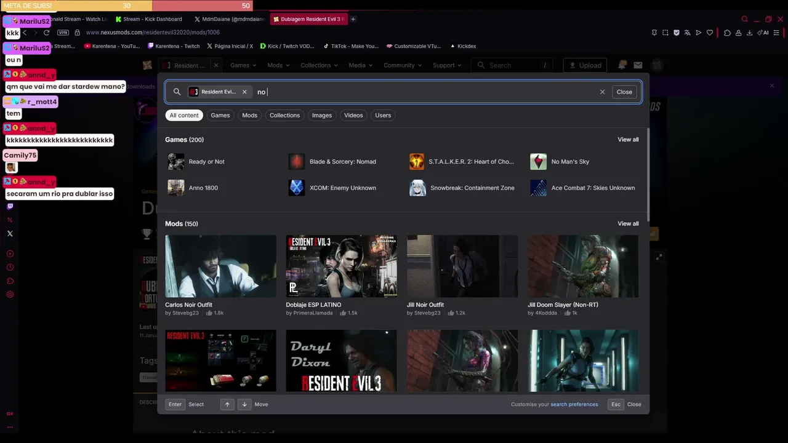The width and height of the screenshot is (788, 443).
Task: Expand the Media navigation dropdown
Action: pos(361,65)
